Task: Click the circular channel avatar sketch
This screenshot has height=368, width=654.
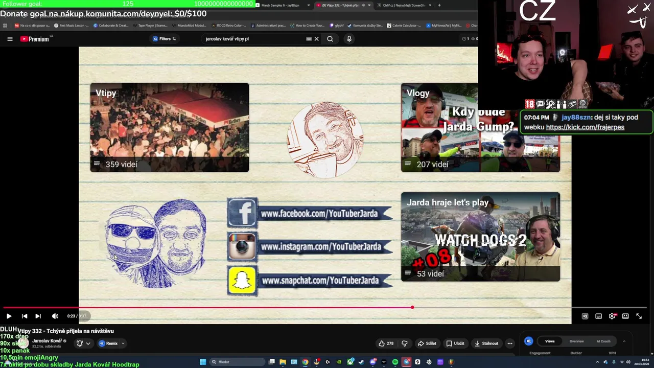Action: tap(325, 140)
